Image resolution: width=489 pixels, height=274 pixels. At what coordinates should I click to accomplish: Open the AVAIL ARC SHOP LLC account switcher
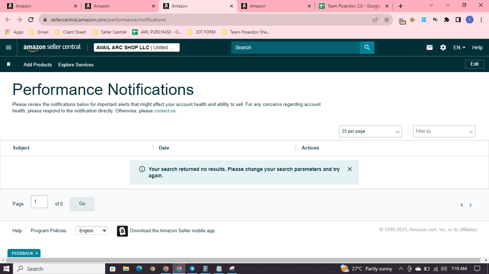point(137,47)
